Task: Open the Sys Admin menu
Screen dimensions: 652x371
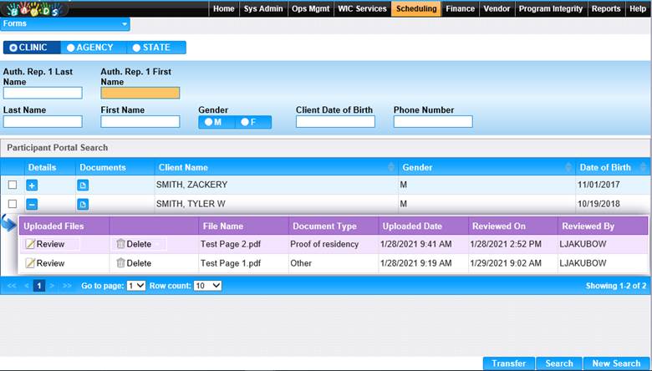Action: click(263, 8)
